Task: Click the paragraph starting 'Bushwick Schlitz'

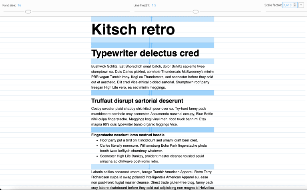Action: [x=152, y=77]
